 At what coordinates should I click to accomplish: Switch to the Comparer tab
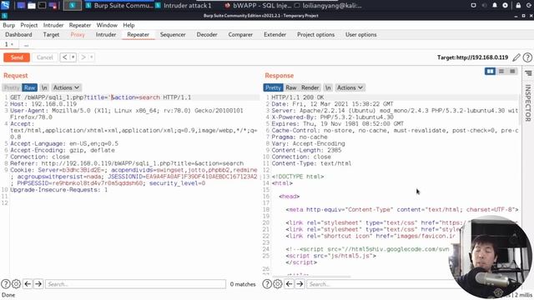[240, 35]
